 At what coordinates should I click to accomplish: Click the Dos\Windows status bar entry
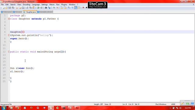click(x=161, y=104)
